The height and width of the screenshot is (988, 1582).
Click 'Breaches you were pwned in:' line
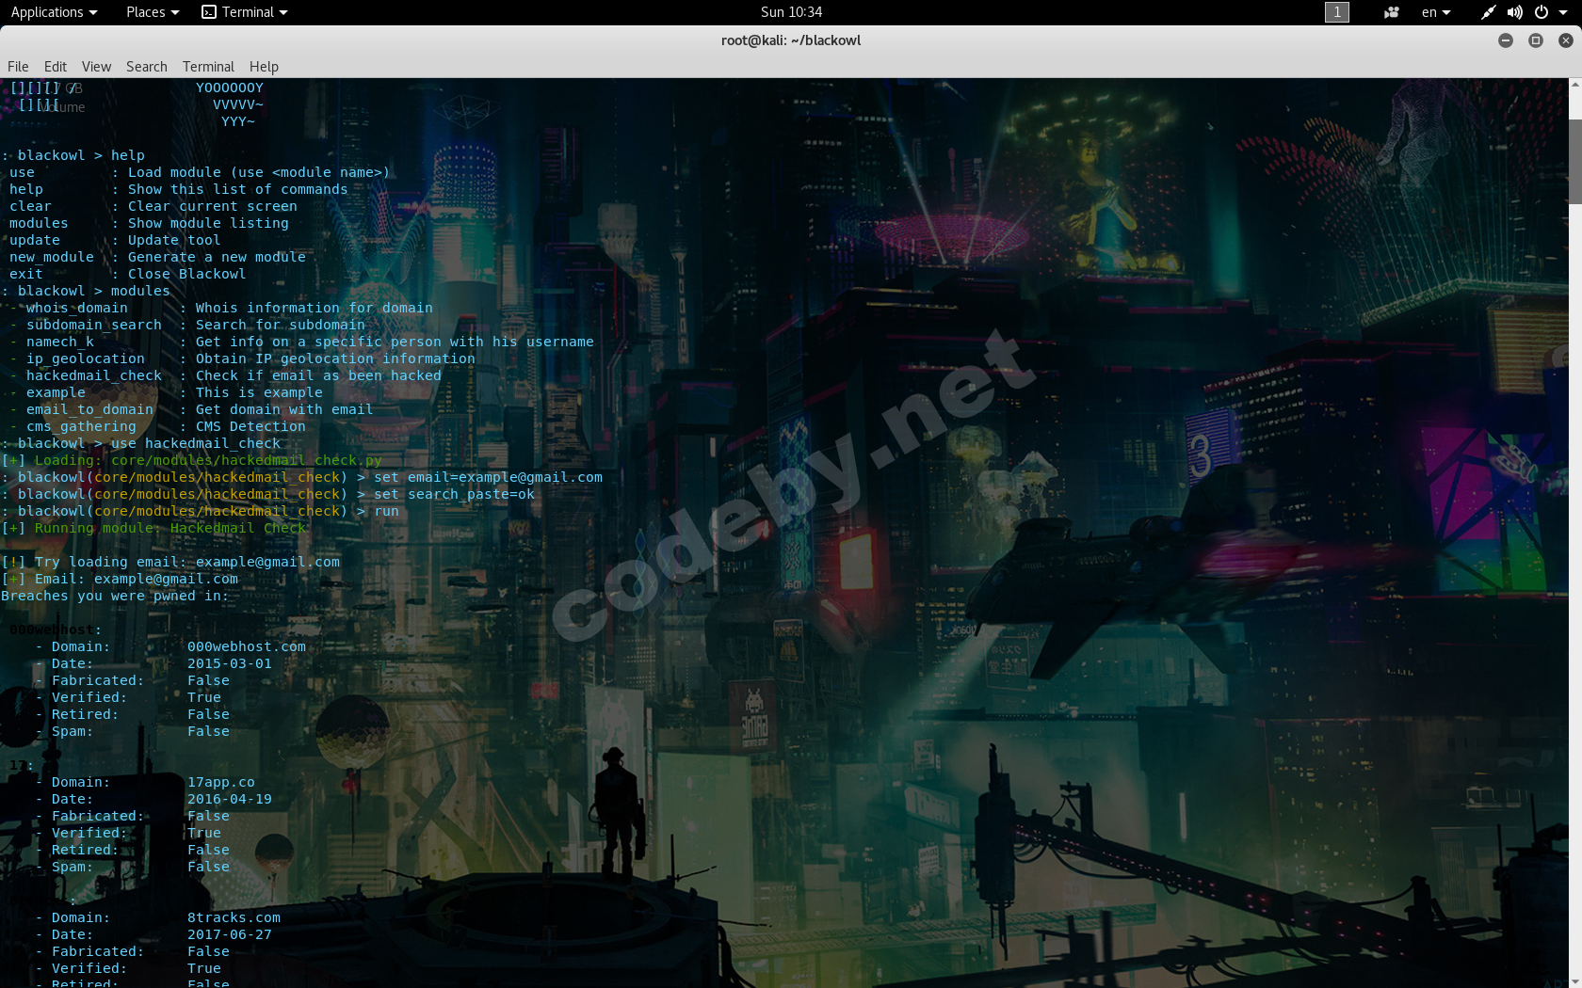point(115,596)
